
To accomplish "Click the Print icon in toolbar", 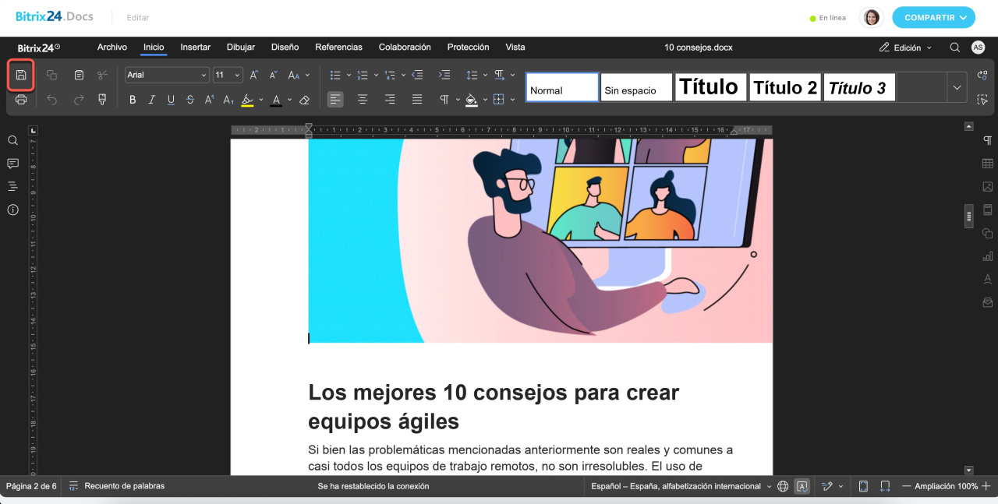I will click(21, 100).
